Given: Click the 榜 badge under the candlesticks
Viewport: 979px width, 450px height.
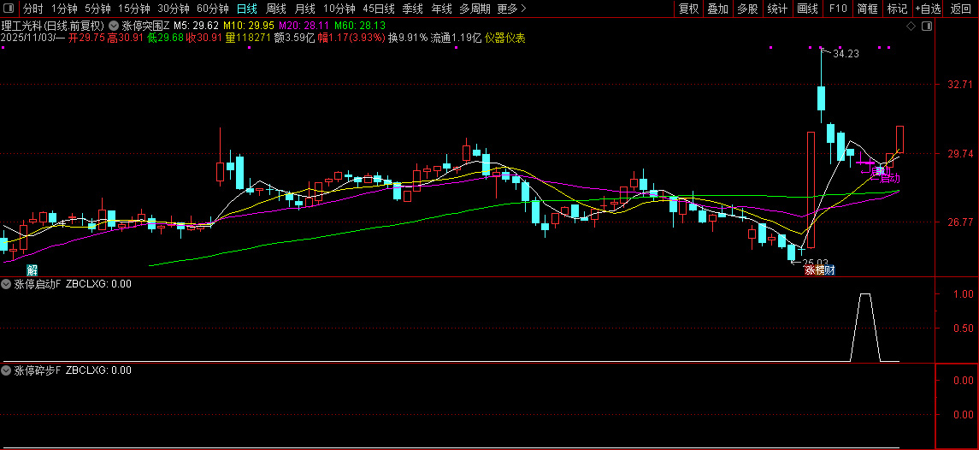Looking at the screenshot, I should 820,270.
